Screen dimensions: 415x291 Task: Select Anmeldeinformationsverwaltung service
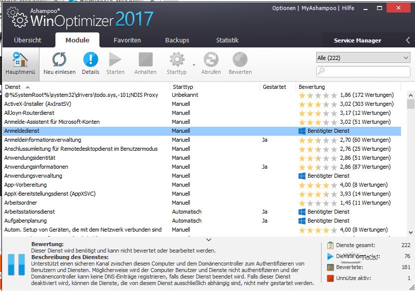(x=202, y=140)
